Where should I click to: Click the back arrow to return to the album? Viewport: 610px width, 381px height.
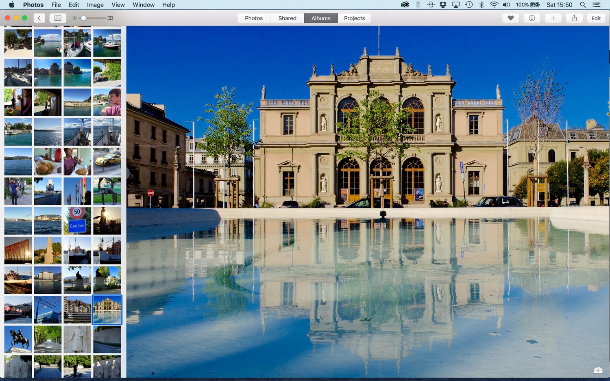pos(39,18)
